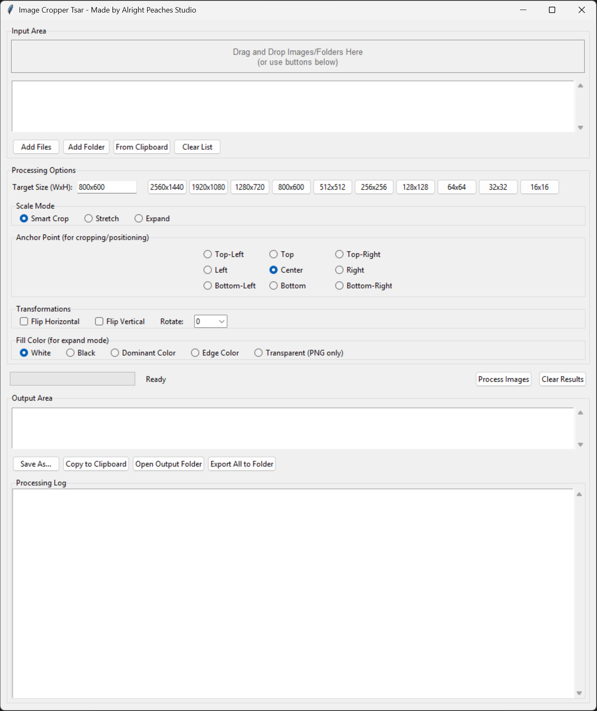Image resolution: width=597 pixels, height=711 pixels.
Task: Click Process Images button
Action: point(503,379)
